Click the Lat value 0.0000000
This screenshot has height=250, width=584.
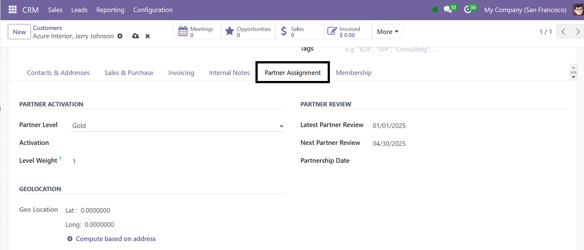tap(95, 210)
